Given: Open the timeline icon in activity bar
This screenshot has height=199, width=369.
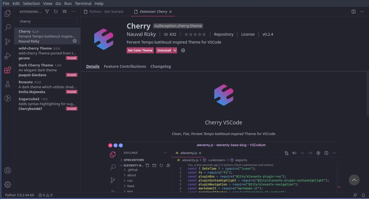Looking at the screenshot, I should [7, 98].
